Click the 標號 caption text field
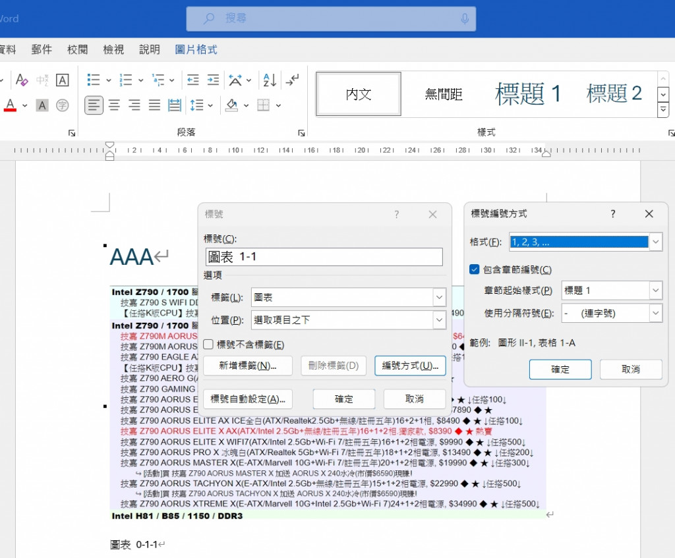The width and height of the screenshot is (675, 558). pos(324,257)
